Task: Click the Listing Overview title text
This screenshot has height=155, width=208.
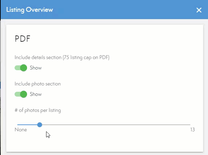Action: pyautogui.click(x=30, y=10)
